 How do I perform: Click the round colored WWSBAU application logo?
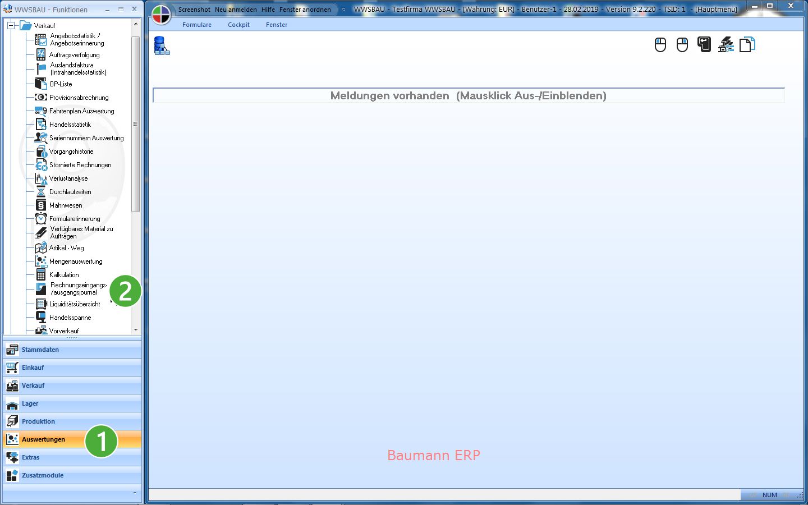coord(161,15)
